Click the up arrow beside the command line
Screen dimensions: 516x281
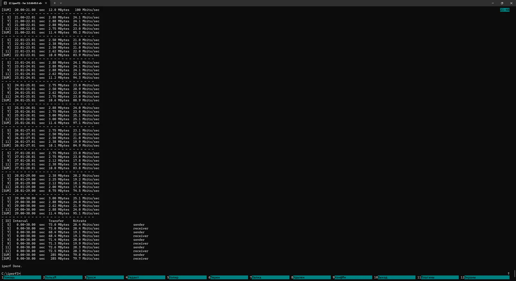click(509, 274)
